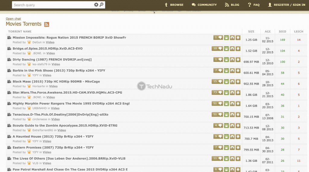This screenshot has width=309, height=172.
Task: Click the magnifier search icon
Action: pos(101,5)
